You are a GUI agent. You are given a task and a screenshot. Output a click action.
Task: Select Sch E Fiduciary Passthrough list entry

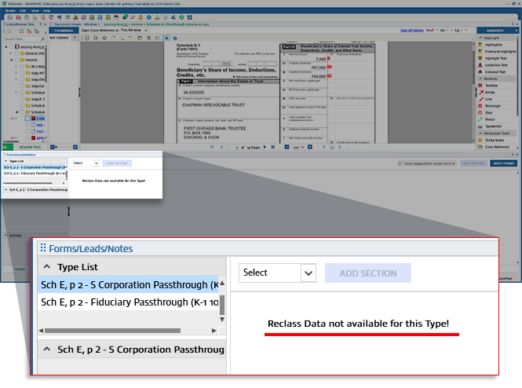coord(130,302)
